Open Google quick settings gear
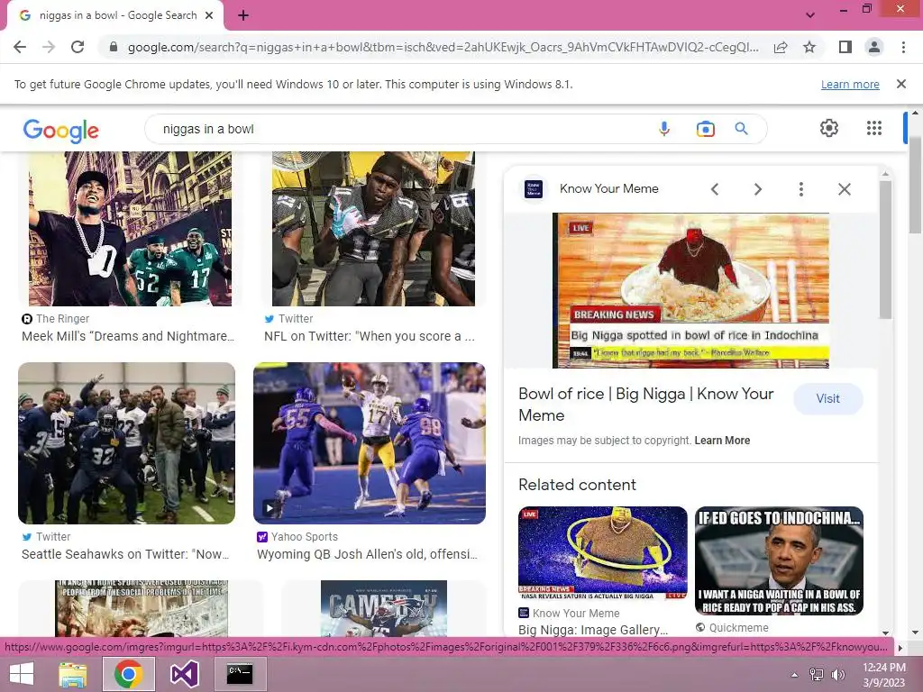923x692 pixels. tap(829, 128)
